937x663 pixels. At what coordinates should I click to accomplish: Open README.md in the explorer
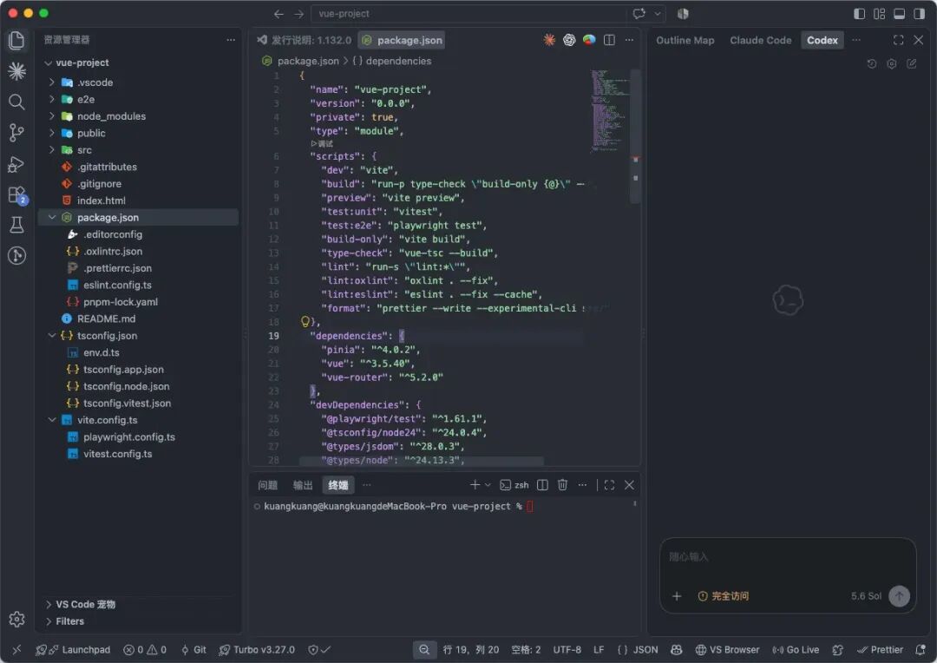point(106,318)
